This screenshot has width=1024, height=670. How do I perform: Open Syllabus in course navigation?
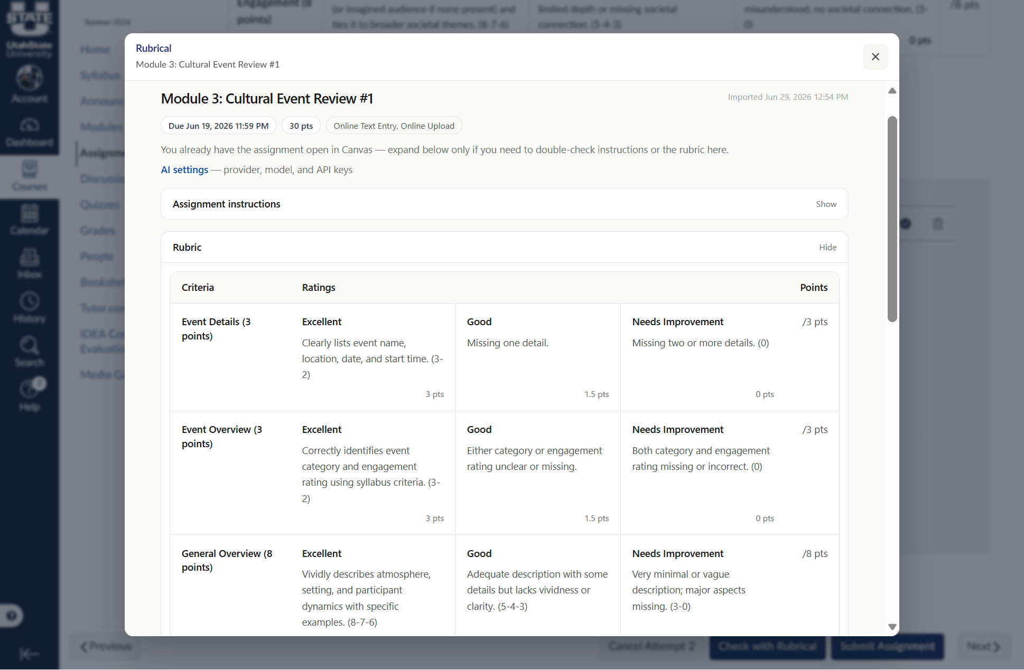coord(100,76)
